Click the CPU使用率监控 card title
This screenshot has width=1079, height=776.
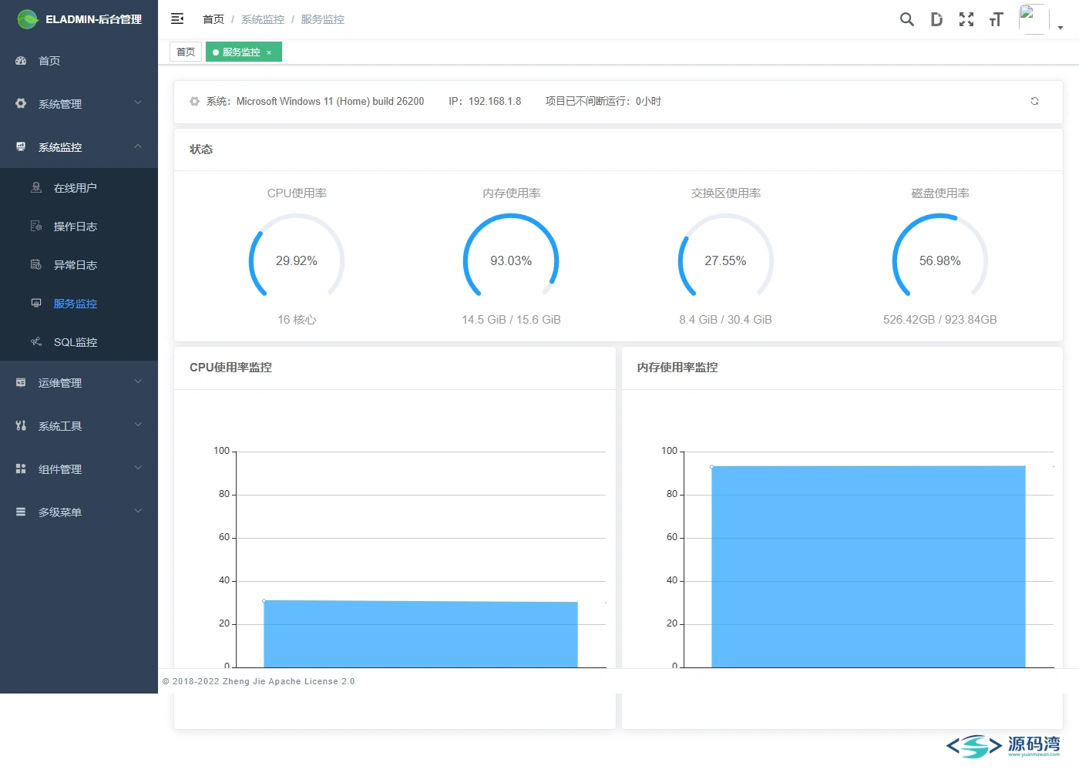[x=230, y=368]
